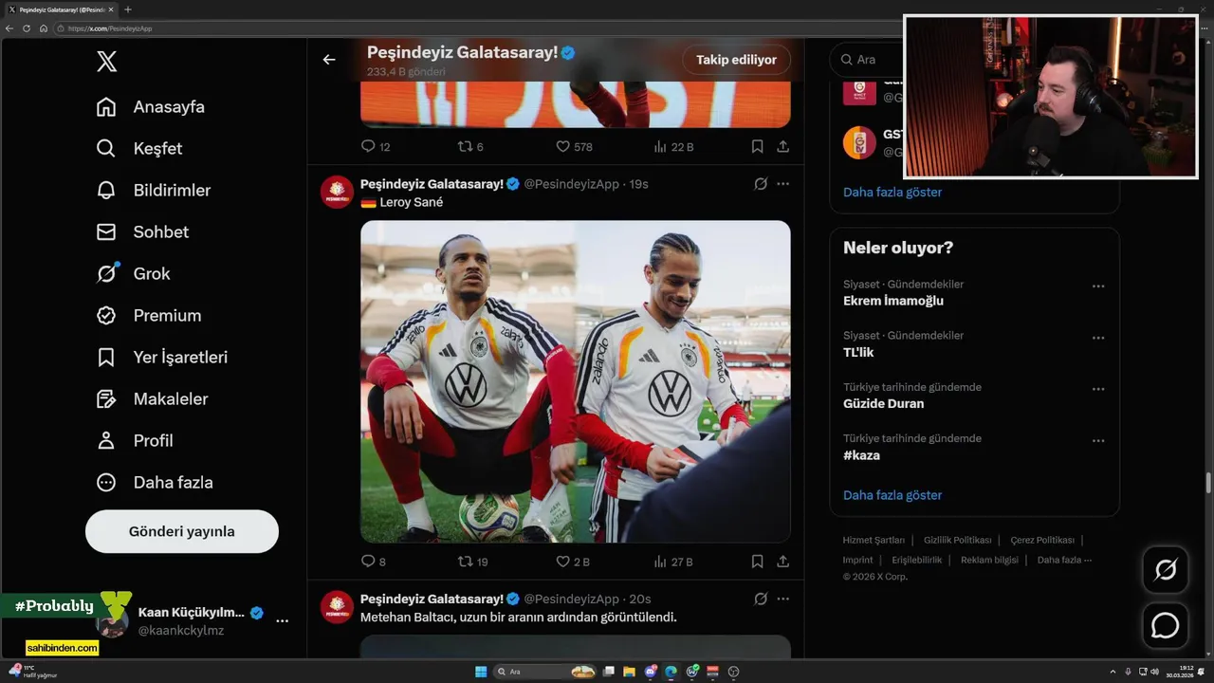
Task: Open the Leroy Sané photo
Action: (576, 381)
